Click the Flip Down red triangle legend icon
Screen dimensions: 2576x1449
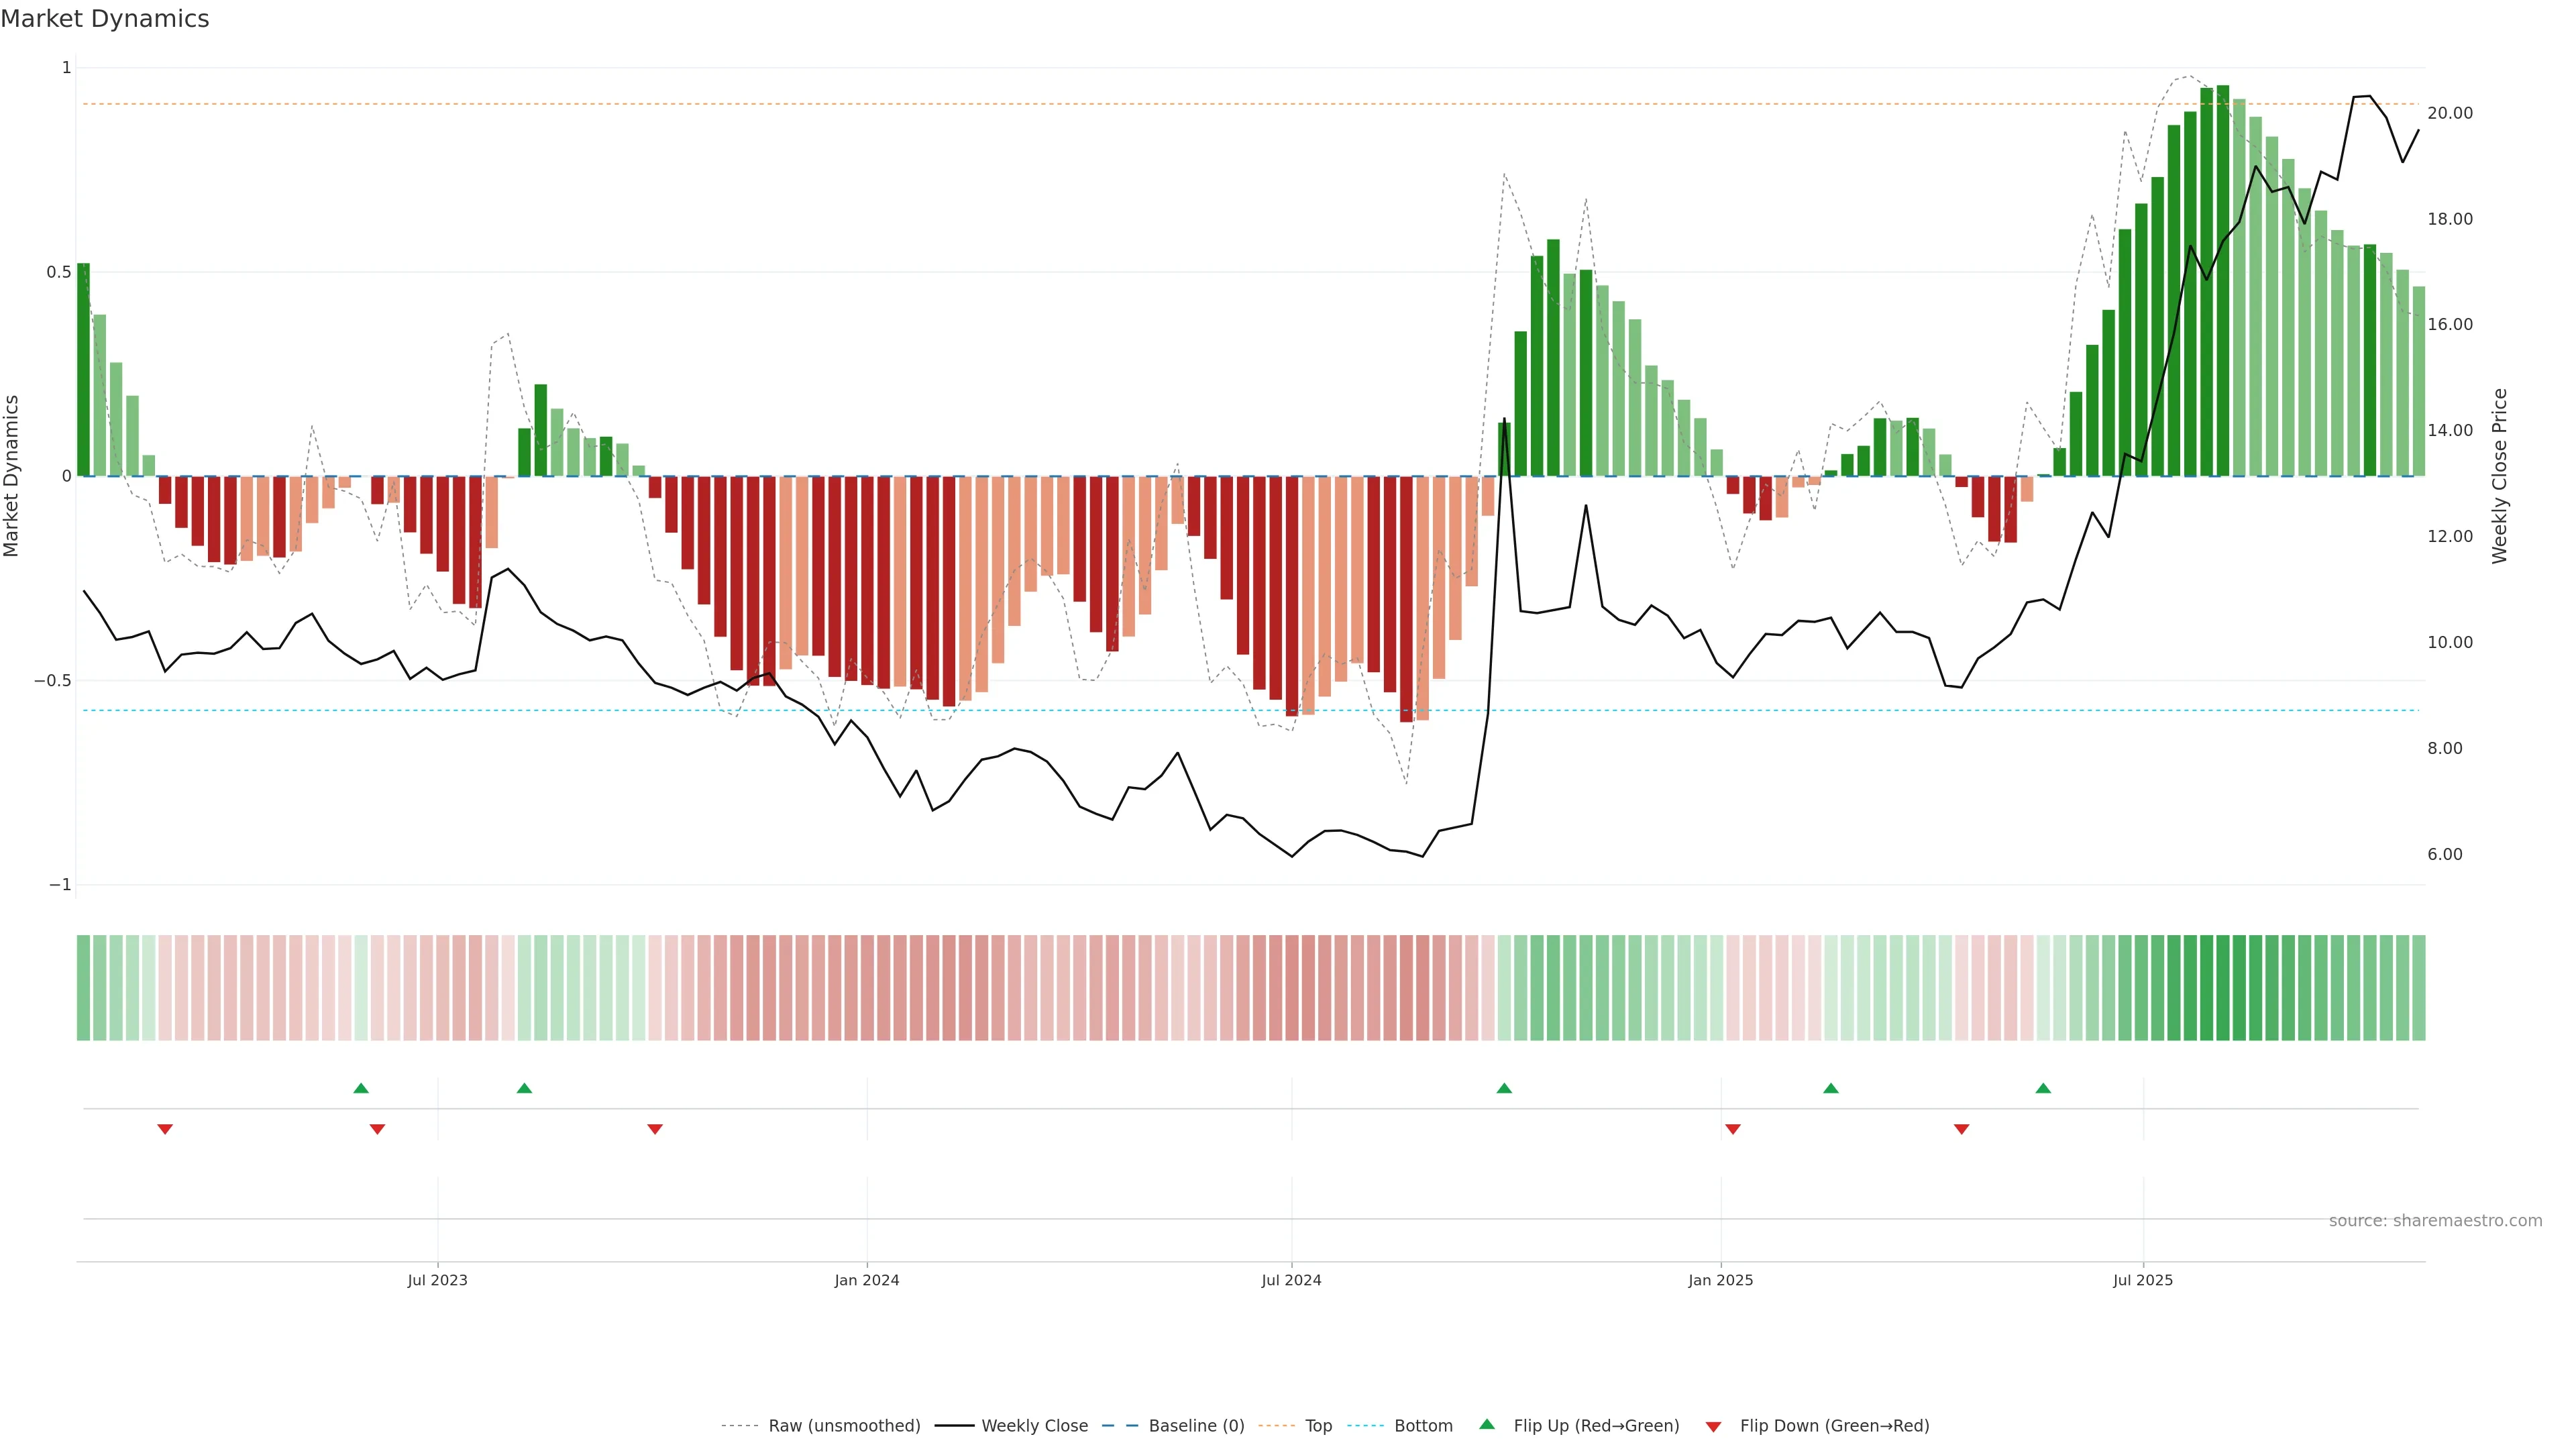click(x=1713, y=1426)
